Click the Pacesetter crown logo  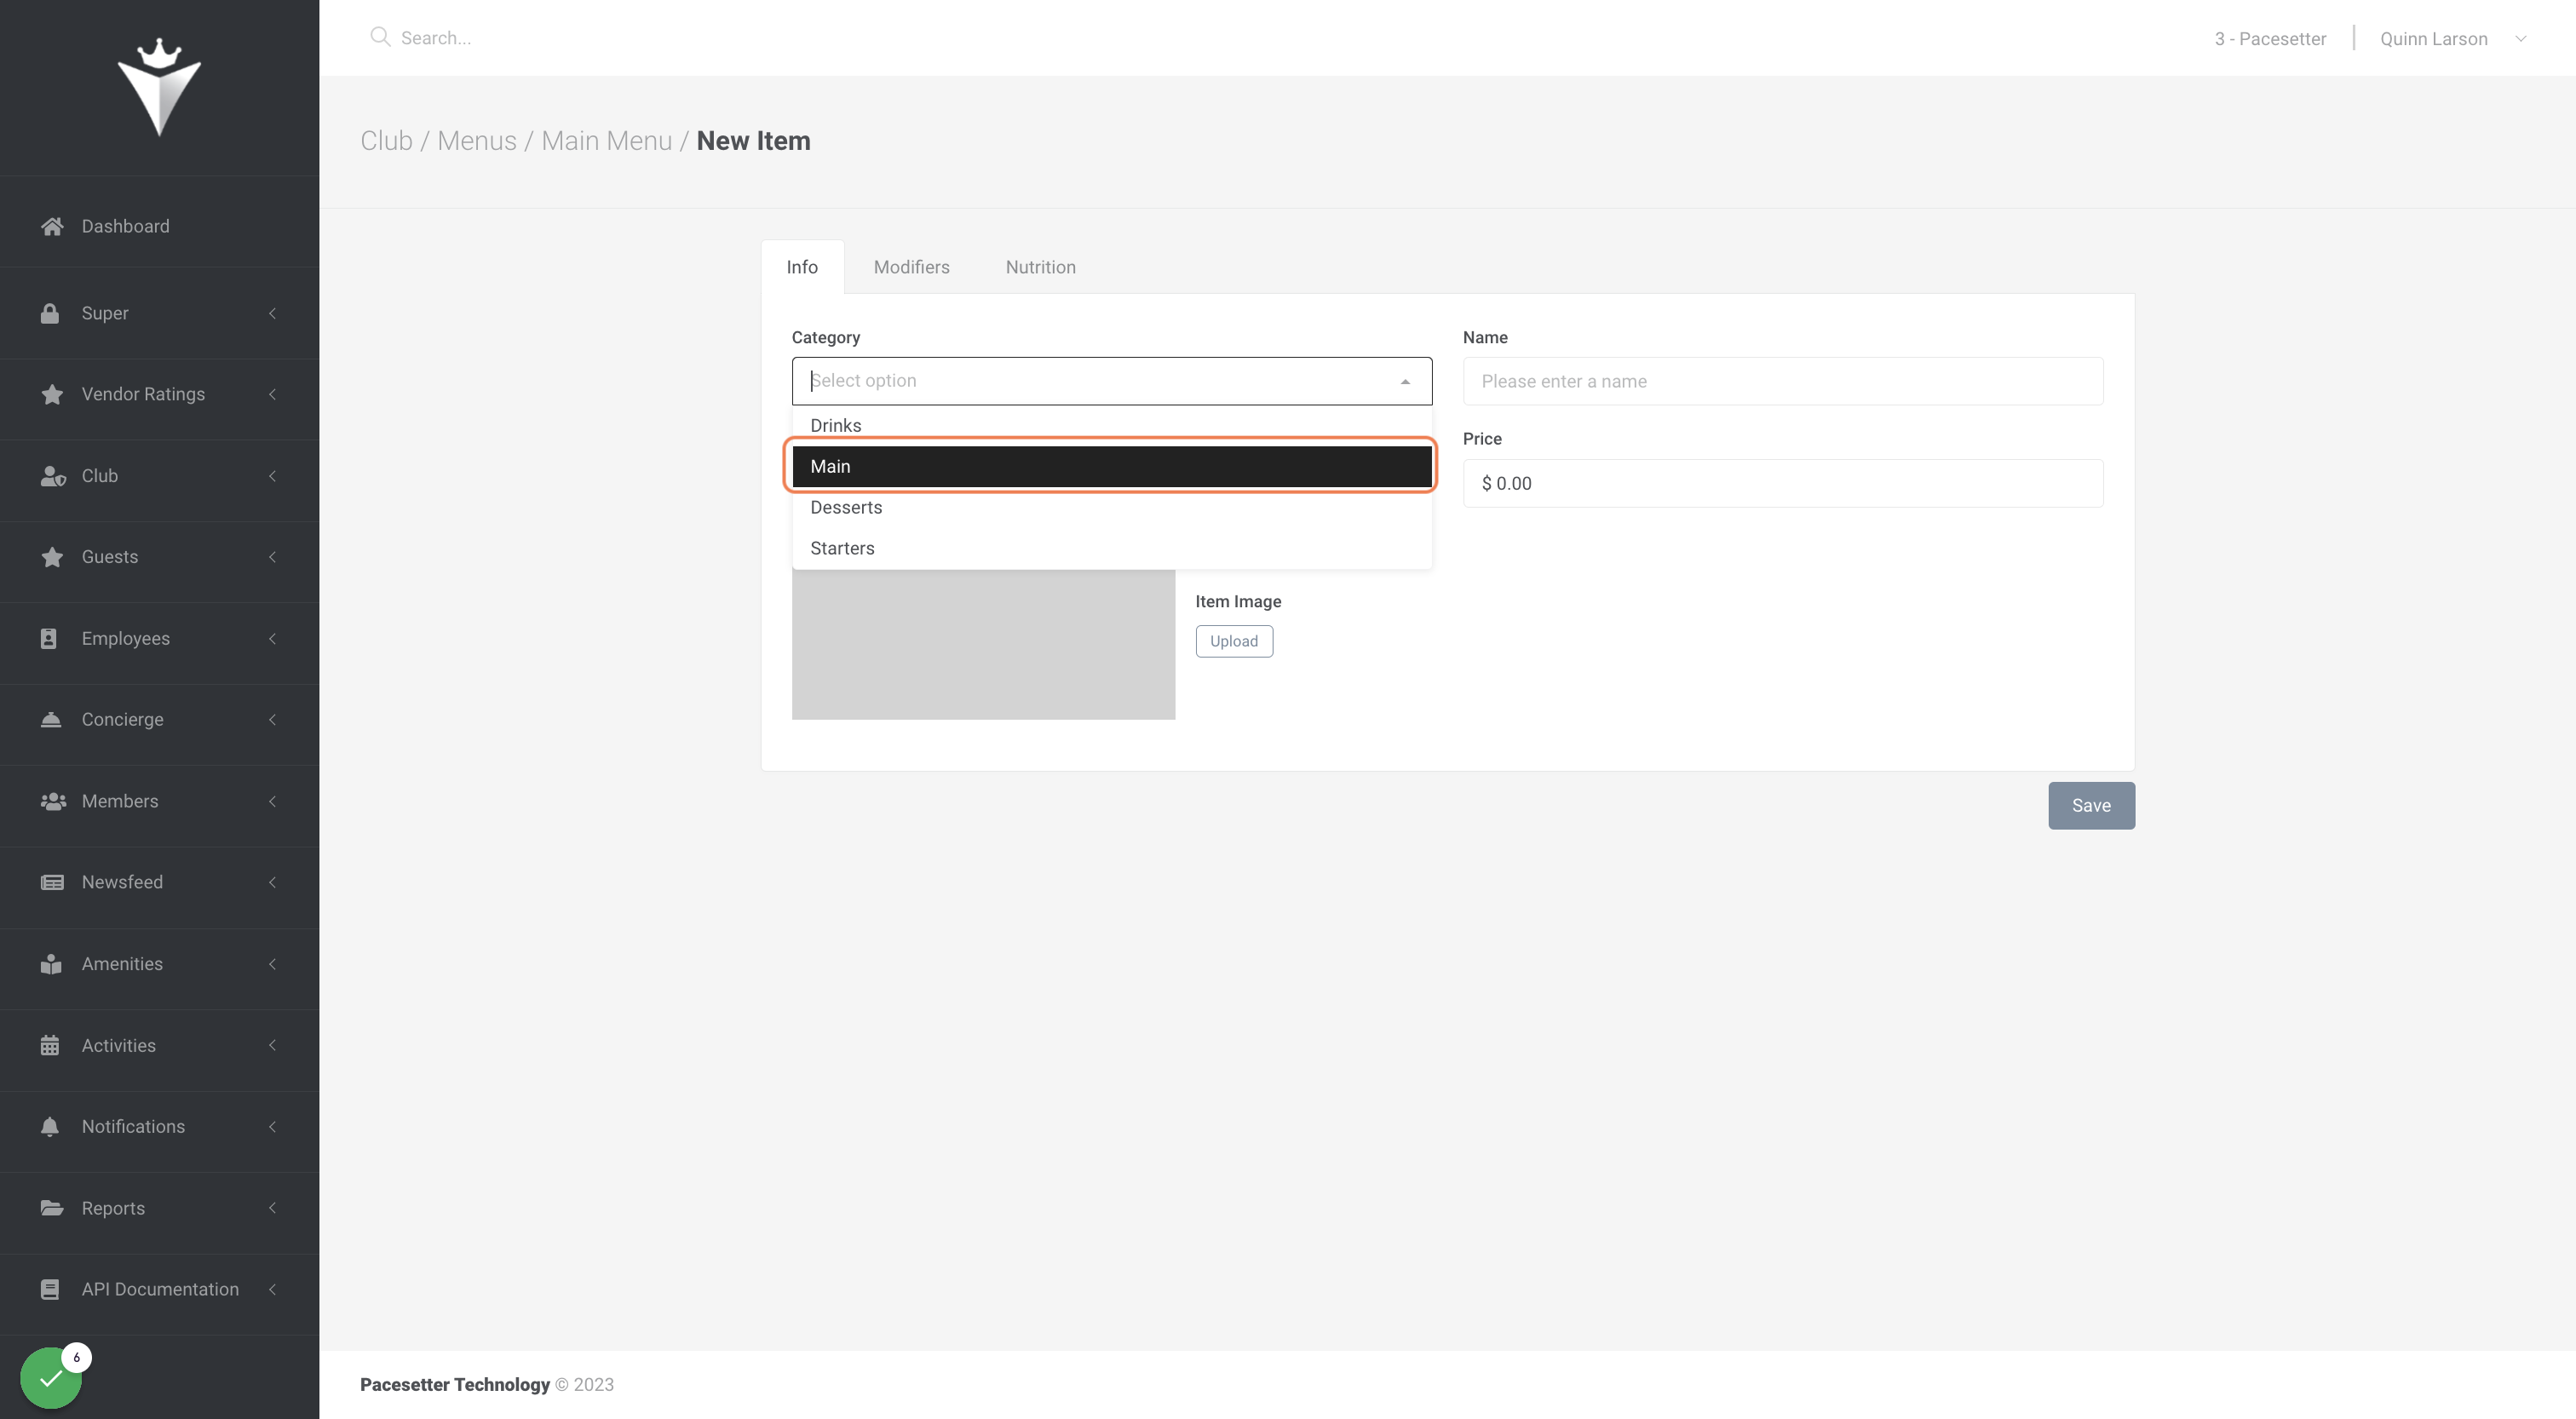[159, 87]
